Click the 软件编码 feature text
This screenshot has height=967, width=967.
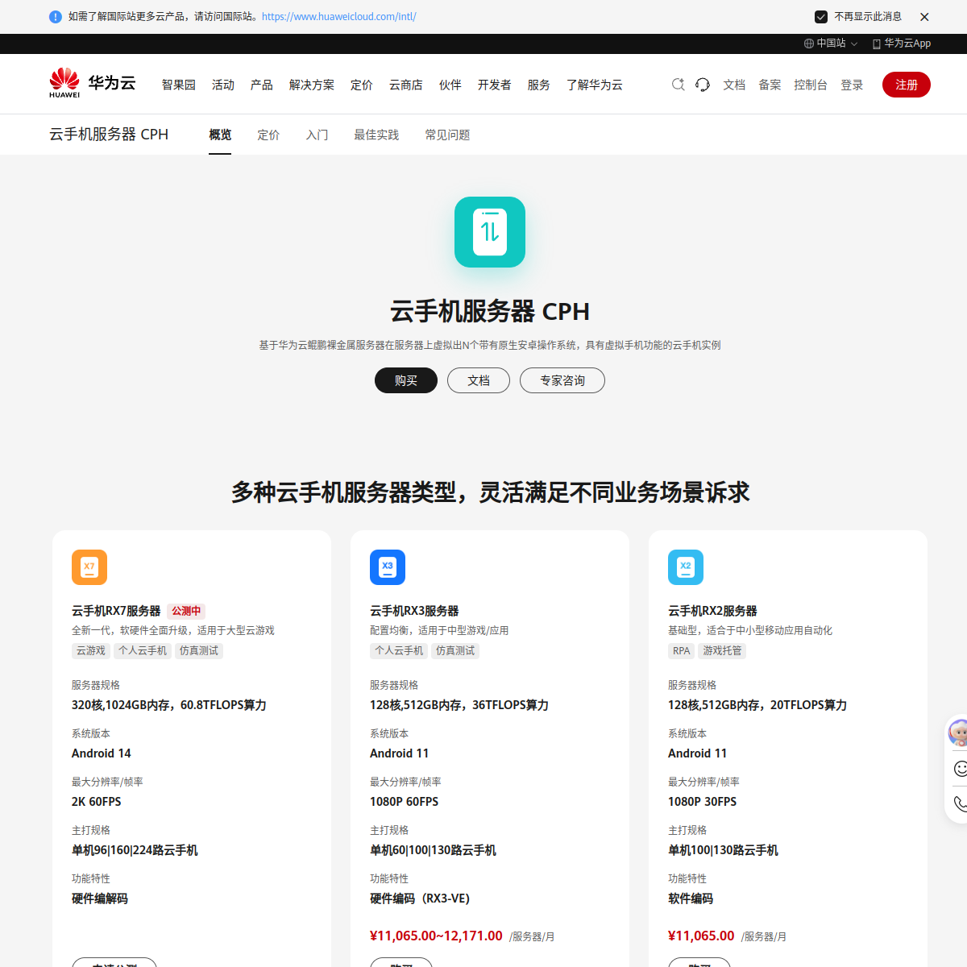pyautogui.click(x=691, y=899)
